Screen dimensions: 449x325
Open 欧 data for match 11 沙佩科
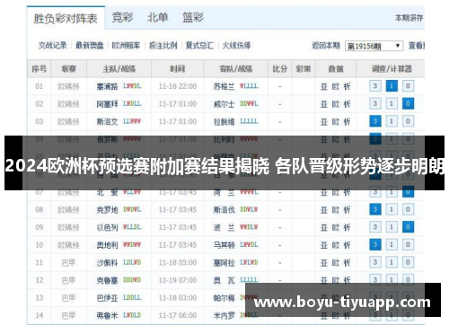[336, 263]
